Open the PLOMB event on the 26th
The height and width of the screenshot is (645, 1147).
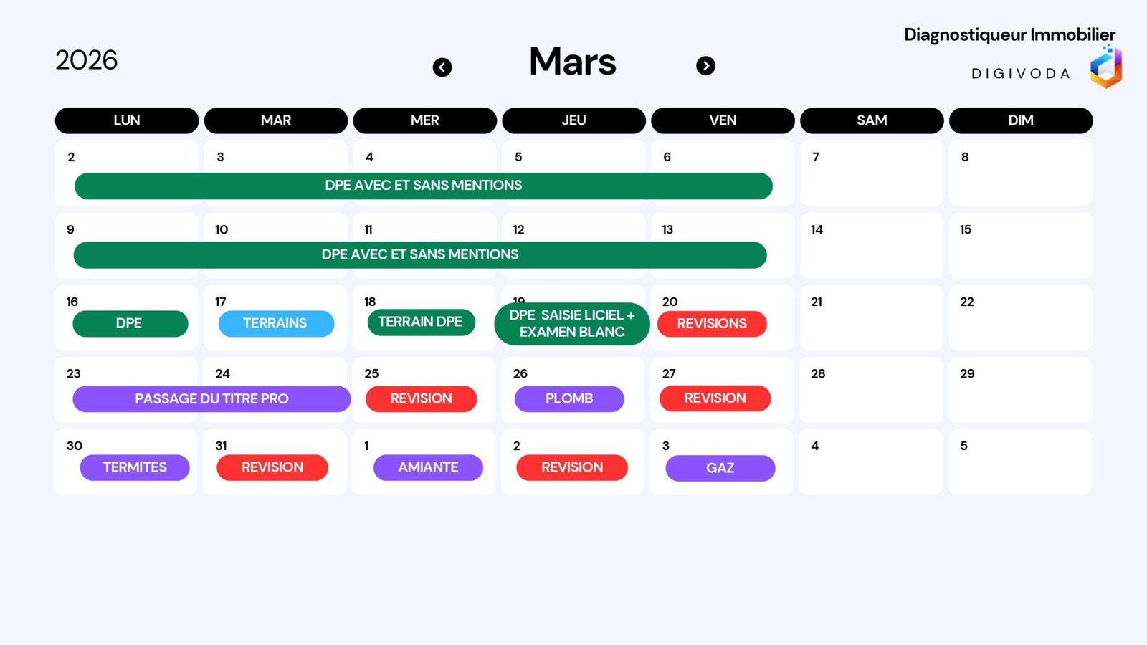coord(569,398)
